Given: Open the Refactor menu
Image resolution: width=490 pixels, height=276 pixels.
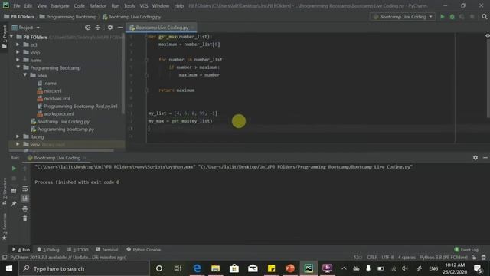Looking at the screenshot, I should [x=98, y=6].
